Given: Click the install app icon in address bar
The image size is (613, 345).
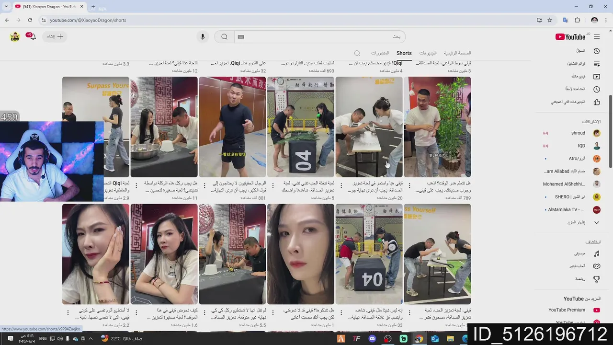Looking at the screenshot, I should 539,20.
